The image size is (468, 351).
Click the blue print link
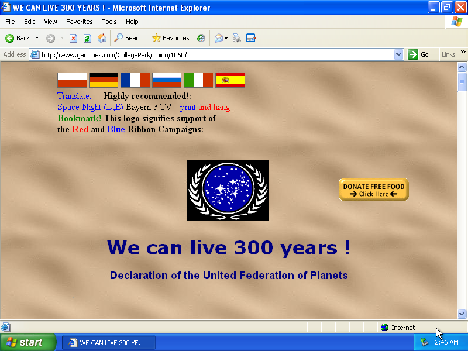point(188,107)
